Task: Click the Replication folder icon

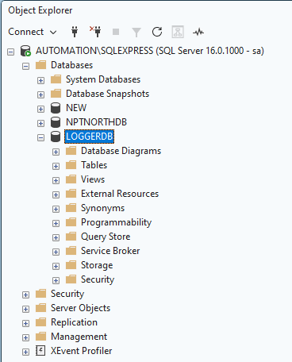Action: point(40,322)
